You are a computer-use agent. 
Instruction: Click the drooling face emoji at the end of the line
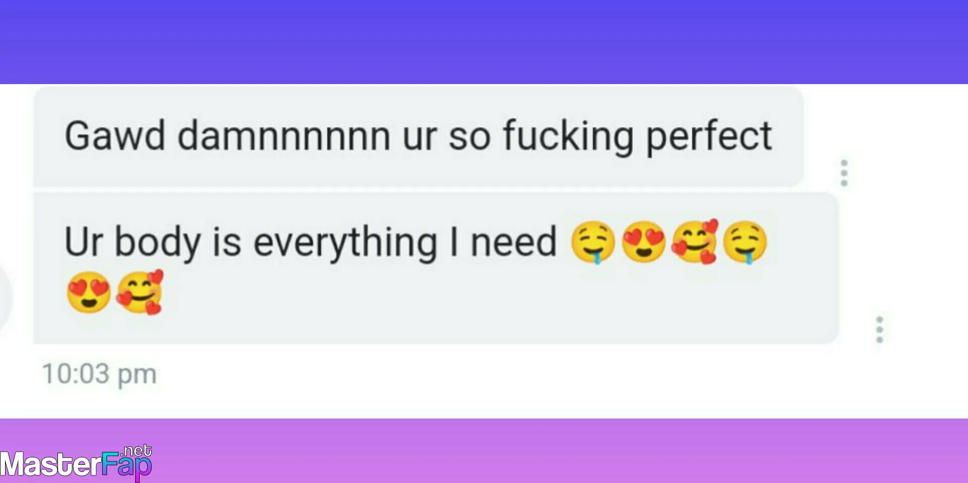(745, 242)
